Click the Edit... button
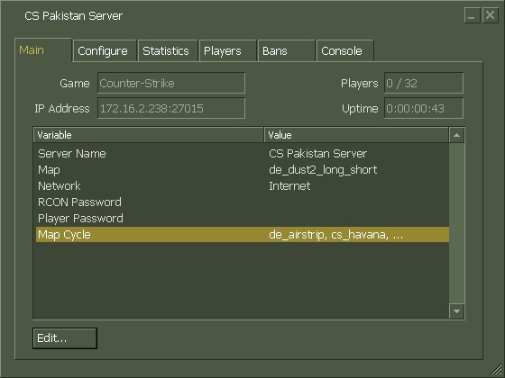 (x=65, y=338)
